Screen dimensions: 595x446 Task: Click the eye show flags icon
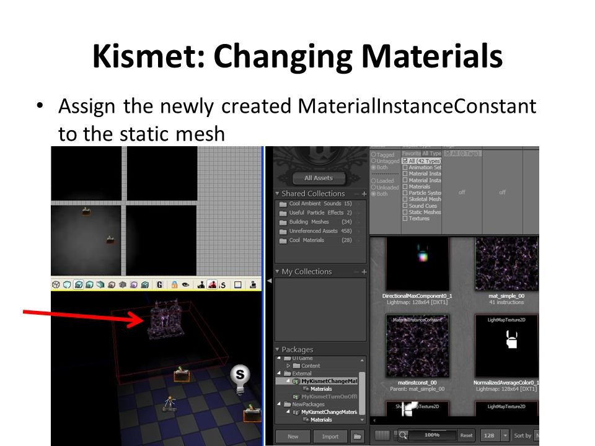pyautogui.click(x=185, y=284)
